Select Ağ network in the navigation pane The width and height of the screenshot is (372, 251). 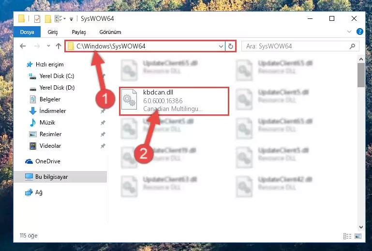click(34, 192)
